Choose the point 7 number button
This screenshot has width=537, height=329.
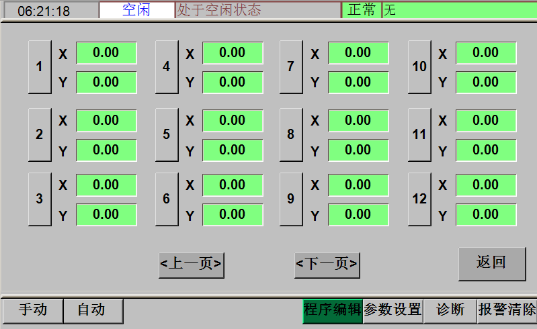pyautogui.click(x=290, y=67)
